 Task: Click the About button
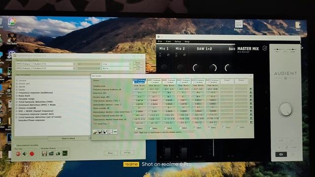pos(111,153)
